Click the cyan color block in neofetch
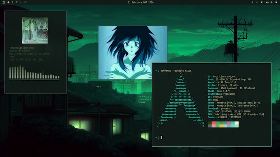 click(232, 124)
